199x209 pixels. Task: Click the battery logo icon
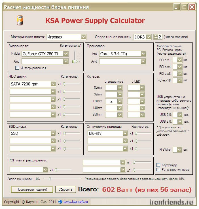(x=20, y=20)
